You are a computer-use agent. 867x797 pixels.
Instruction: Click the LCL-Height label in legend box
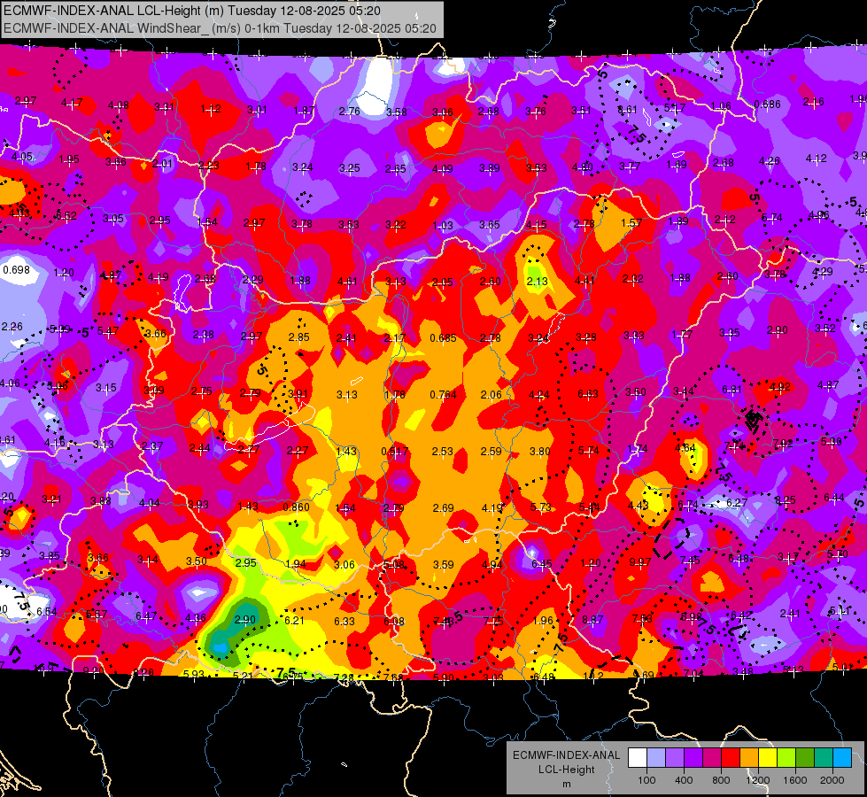(566, 770)
